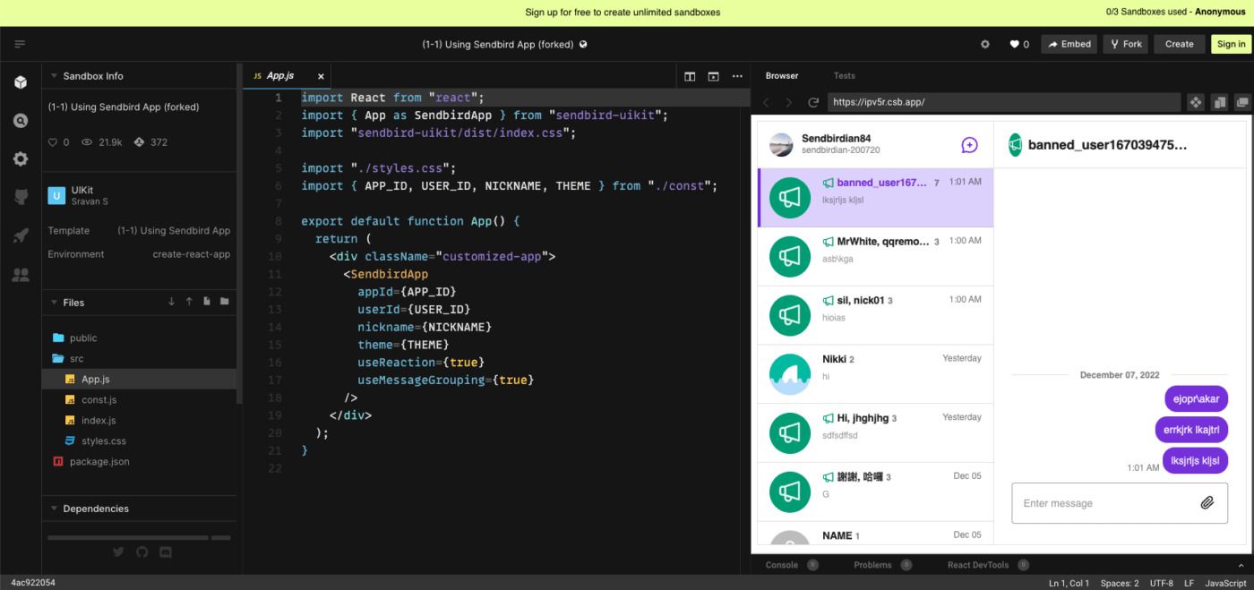Click the Fork button

point(1125,43)
